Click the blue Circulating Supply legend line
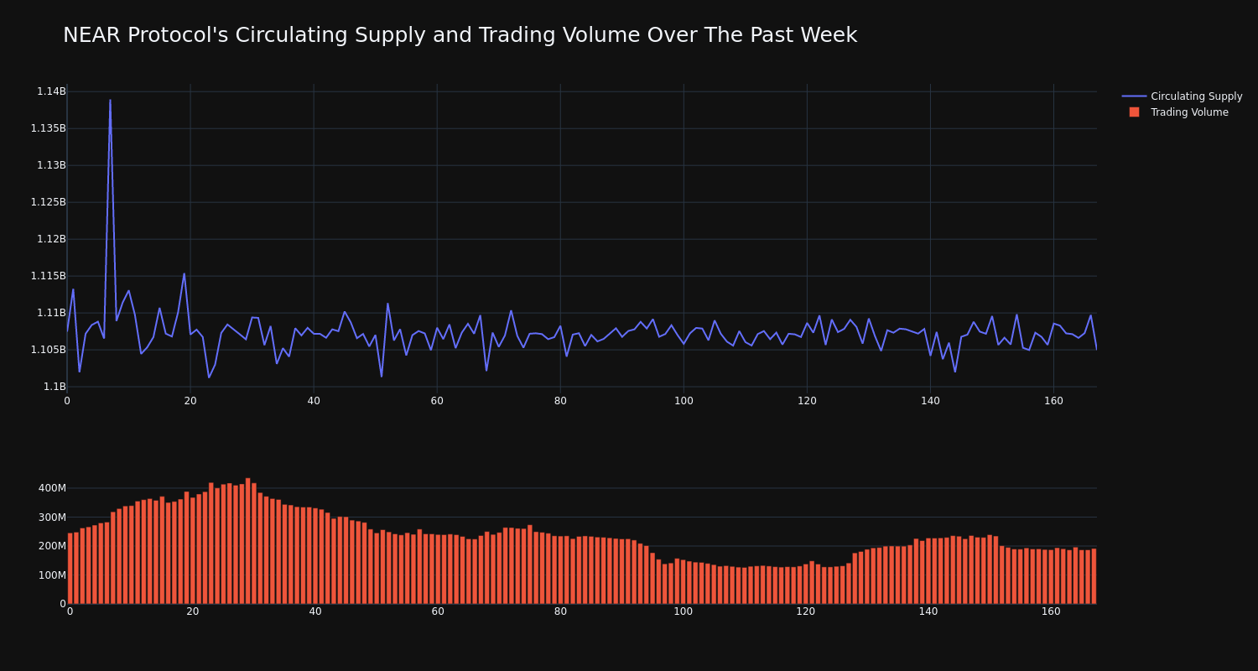 [x=1134, y=96]
